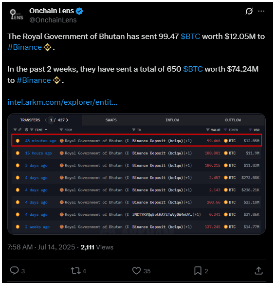Open the intel.arkm.com explorer link

[62, 102]
